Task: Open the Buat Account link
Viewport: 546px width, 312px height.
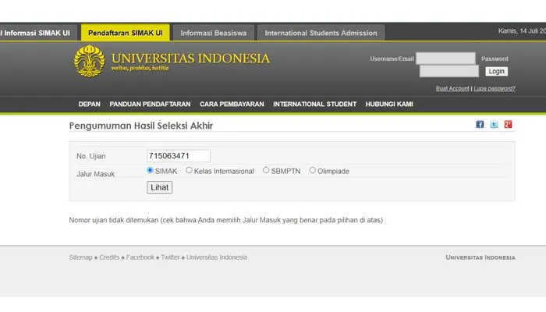Action: (452, 88)
